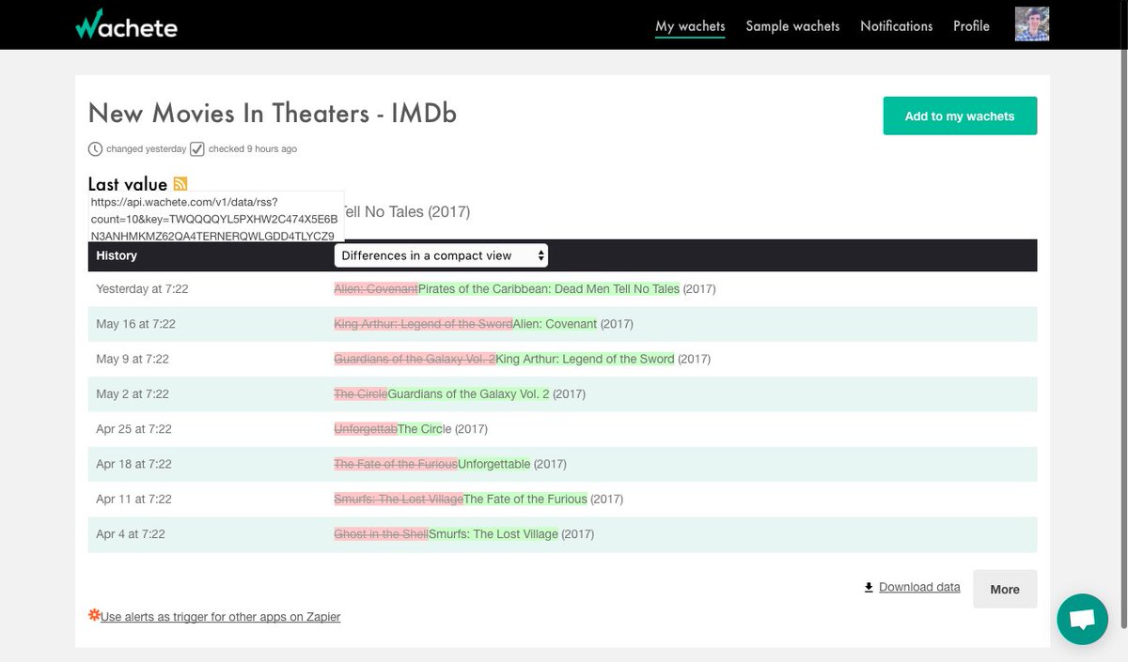
Task: Select the 'Apr 25 at 7:22' row
Action: [562, 429]
